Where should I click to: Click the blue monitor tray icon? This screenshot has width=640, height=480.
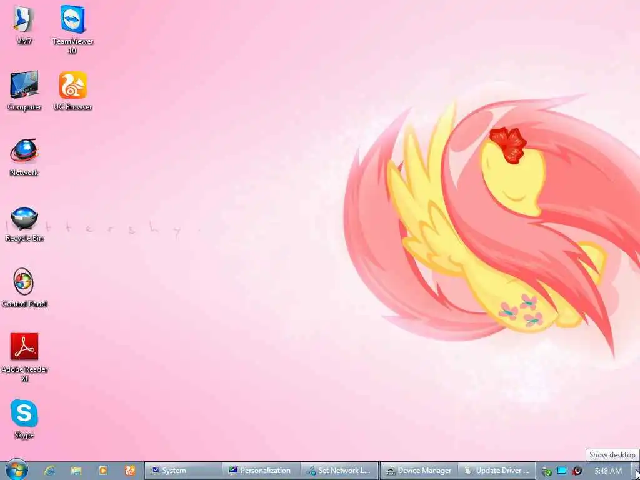coord(562,471)
